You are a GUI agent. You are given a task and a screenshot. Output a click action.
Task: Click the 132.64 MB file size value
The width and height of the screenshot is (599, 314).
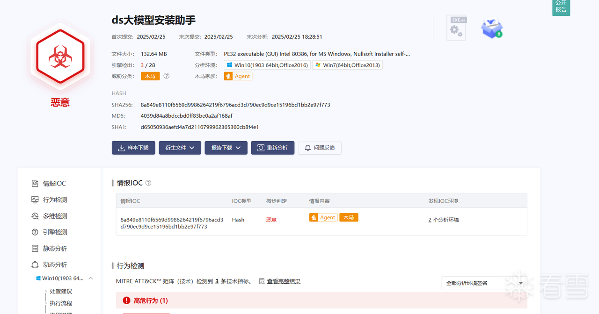click(x=154, y=54)
